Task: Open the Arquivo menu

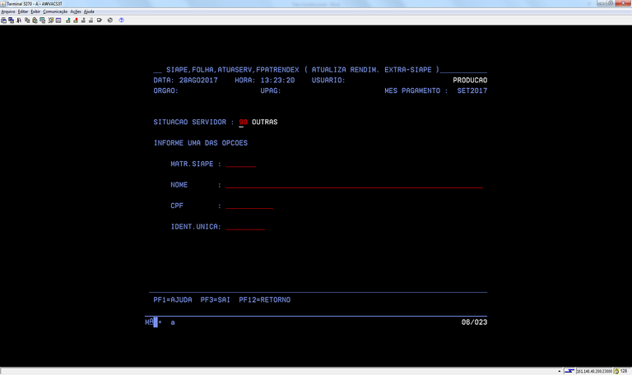Action: tap(8, 12)
